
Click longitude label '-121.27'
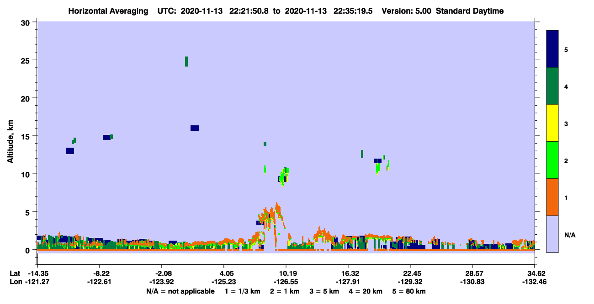(x=37, y=282)
